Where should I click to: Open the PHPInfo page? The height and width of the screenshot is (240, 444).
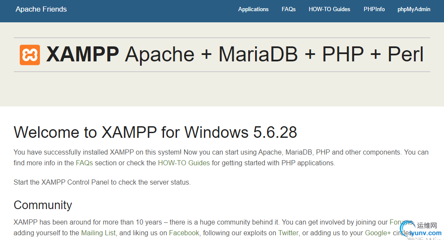coord(374,9)
